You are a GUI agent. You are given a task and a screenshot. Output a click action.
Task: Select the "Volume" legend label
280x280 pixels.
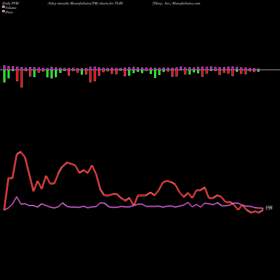point(11,8)
